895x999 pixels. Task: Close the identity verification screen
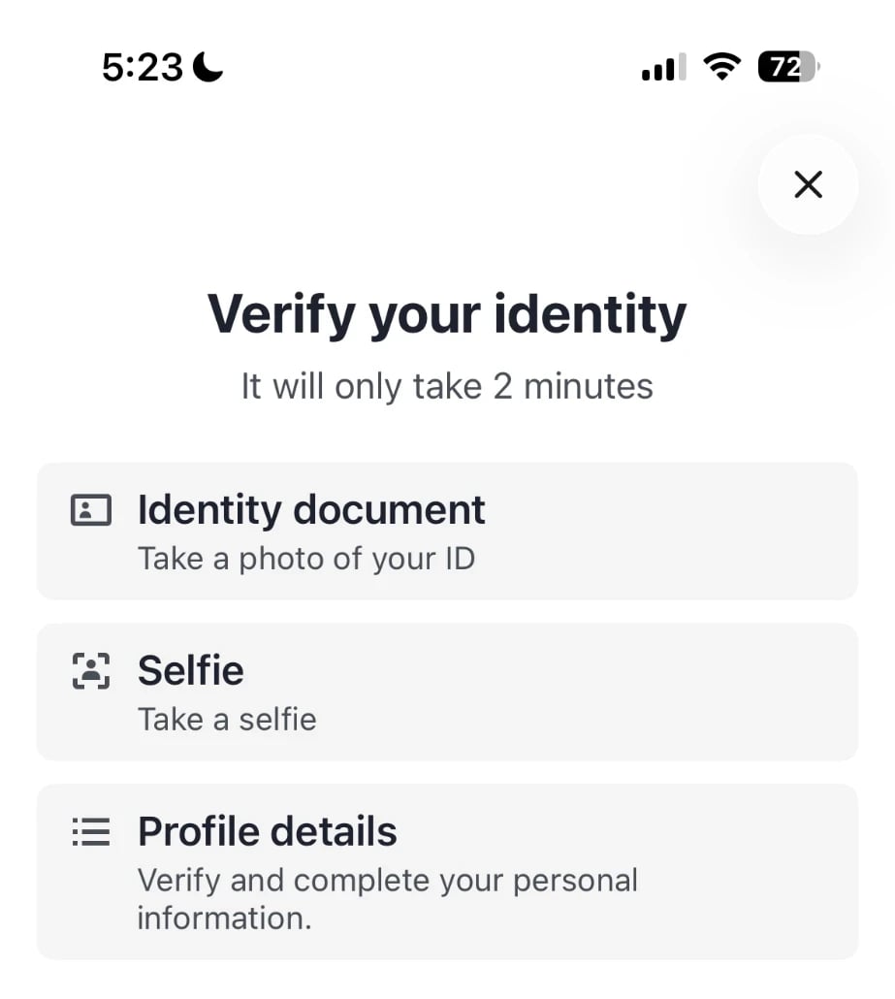tap(808, 184)
